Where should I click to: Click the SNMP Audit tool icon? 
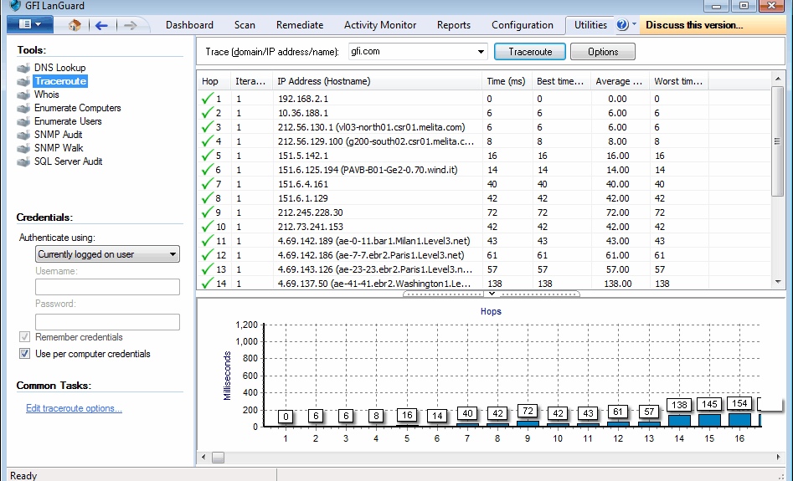click(23, 135)
